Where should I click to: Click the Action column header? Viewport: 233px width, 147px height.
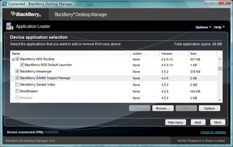pos(145,54)
